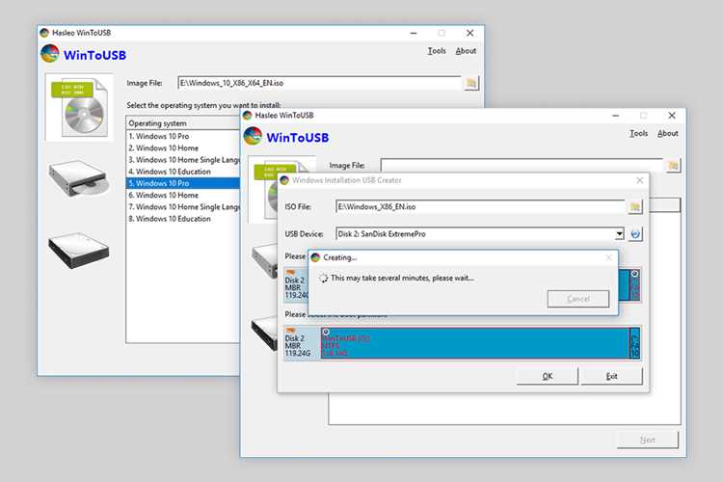Browse for ISO File in USB Creator
Viewport: 723px width, 482px height.
[x=635, y=207]
